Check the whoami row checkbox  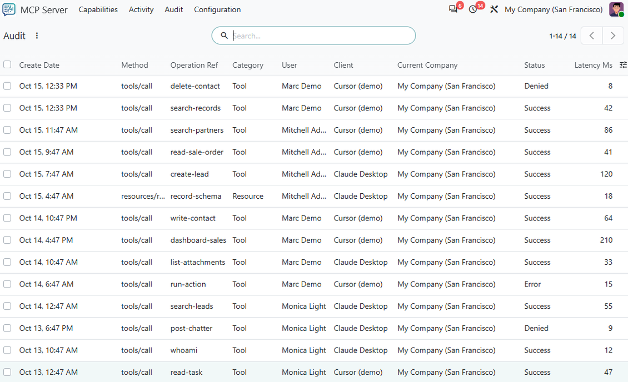pos(7,350)
